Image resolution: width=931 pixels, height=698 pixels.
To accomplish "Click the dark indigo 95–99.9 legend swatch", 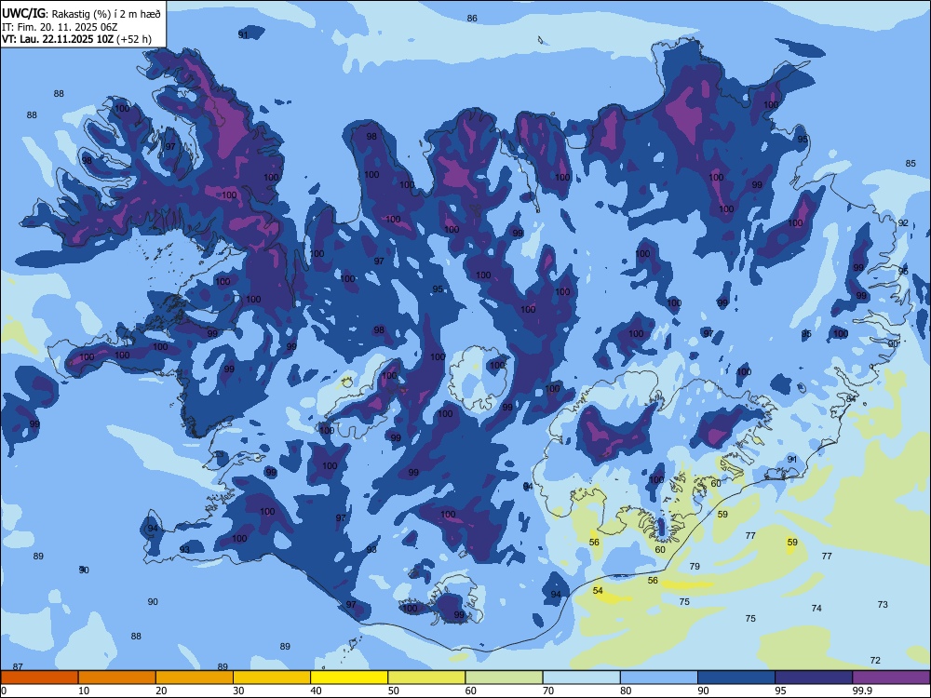I will click(814, 678).
